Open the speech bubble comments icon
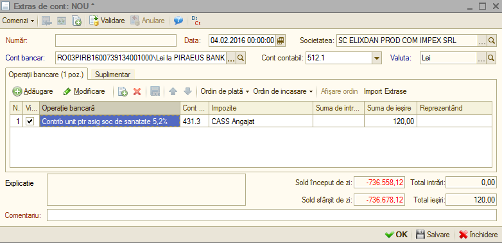The image size is (502, 243). click(178, 21)
